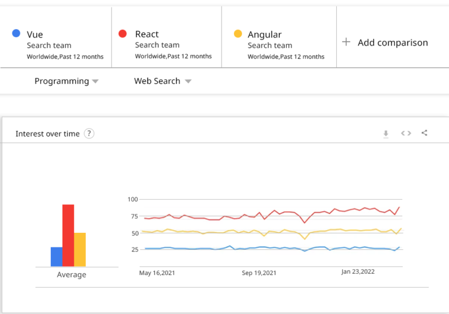Click the plus icon beside Add comparison
The image size is (449, 314).
pyautogui.click(x=346, y=42)
